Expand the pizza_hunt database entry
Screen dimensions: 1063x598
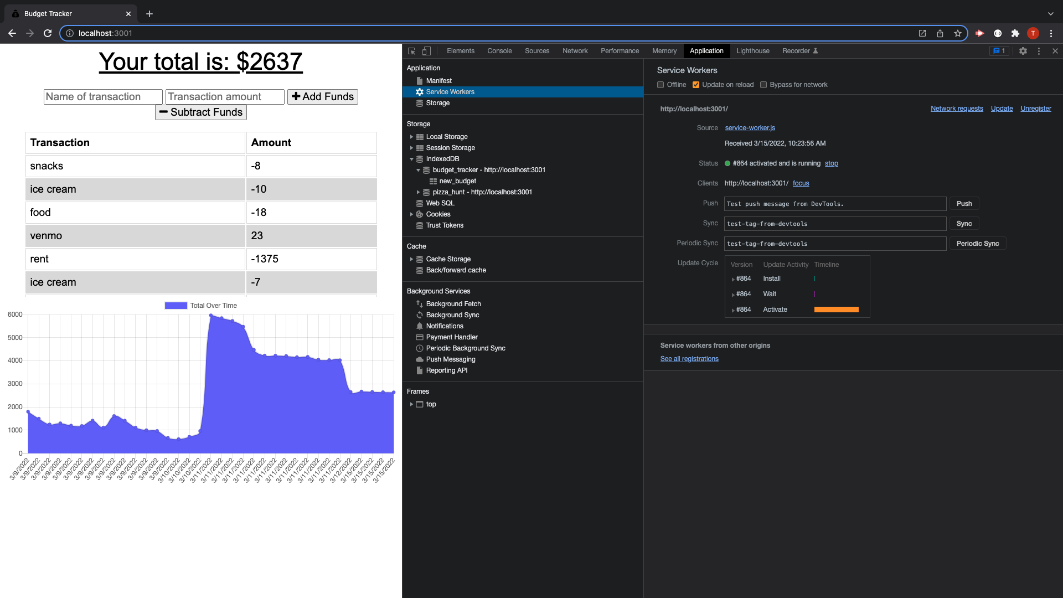pos(418,192)
